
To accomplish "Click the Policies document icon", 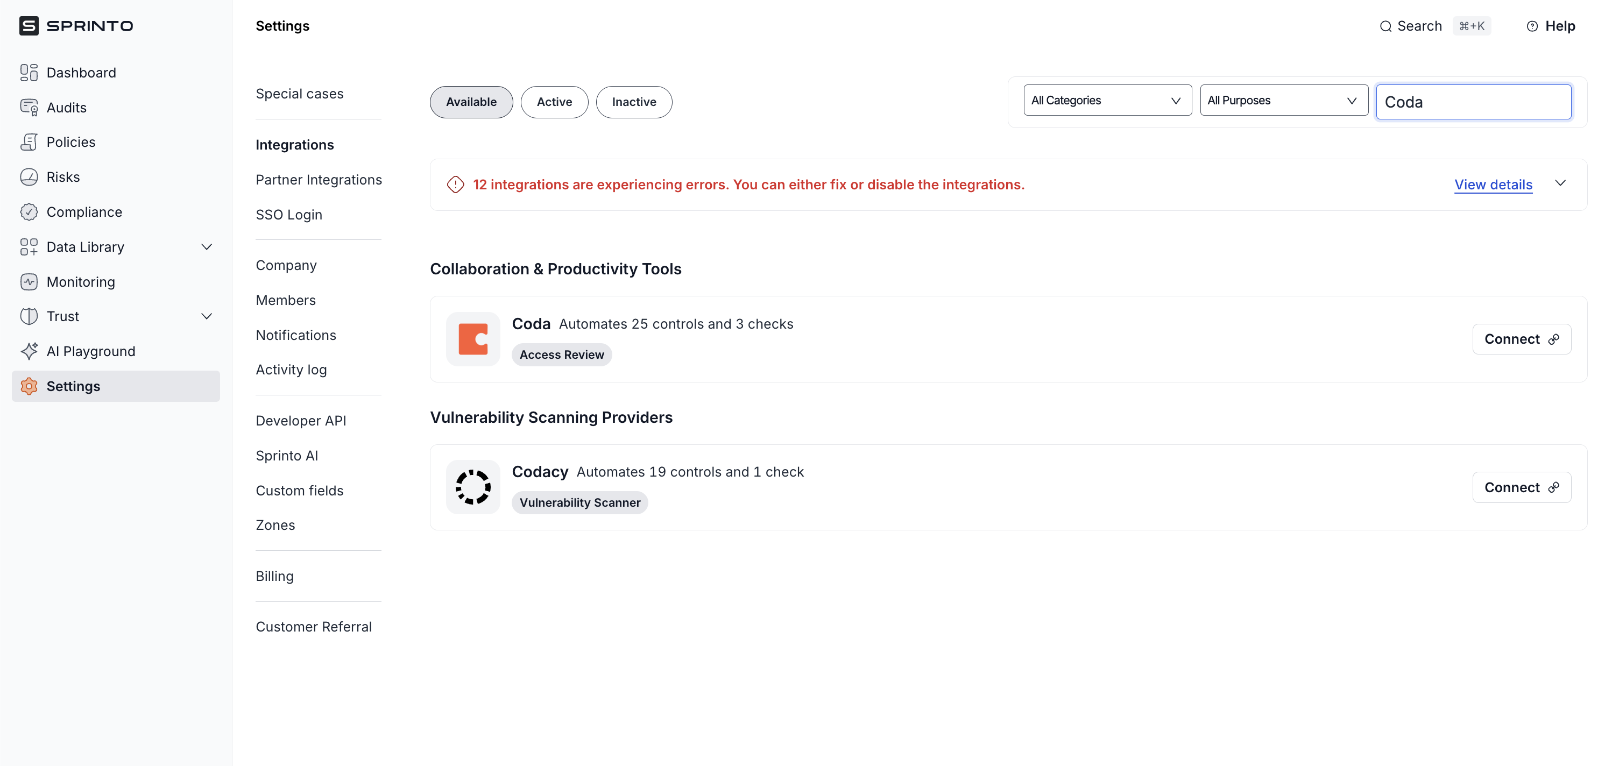I will (x=29, y=142).
